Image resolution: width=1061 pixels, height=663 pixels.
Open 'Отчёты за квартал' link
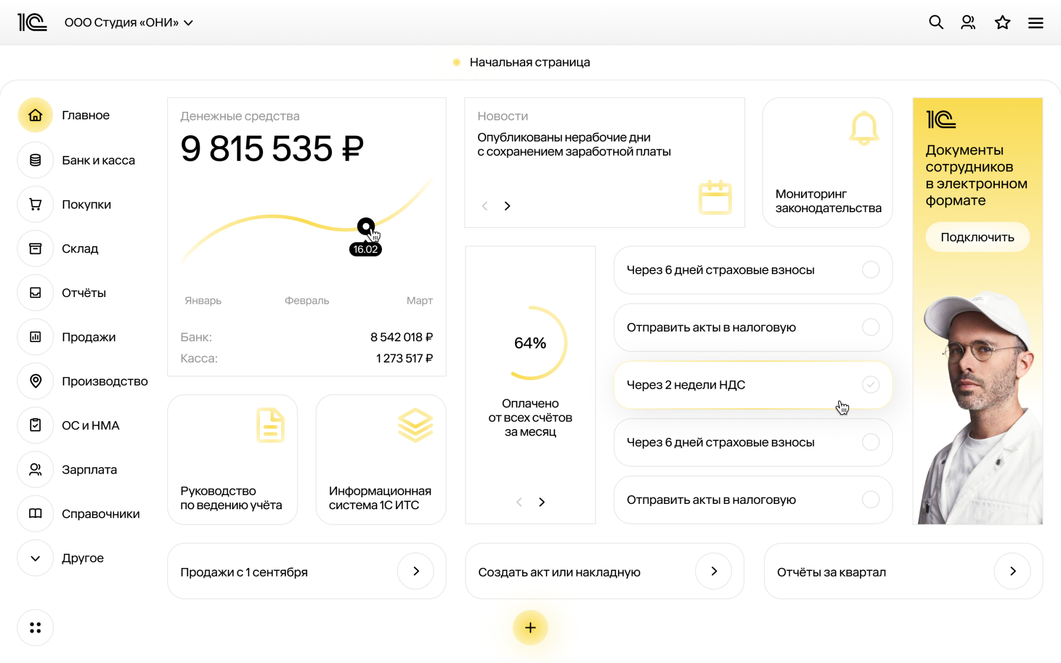pos(1012,571)
